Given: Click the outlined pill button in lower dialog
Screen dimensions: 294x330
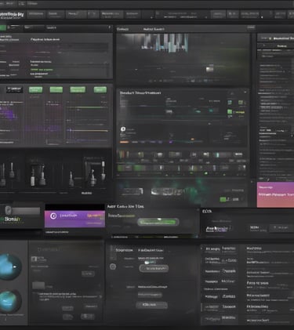Looking at the screenshot, I should pyautogui.click(x=154, y=268).
